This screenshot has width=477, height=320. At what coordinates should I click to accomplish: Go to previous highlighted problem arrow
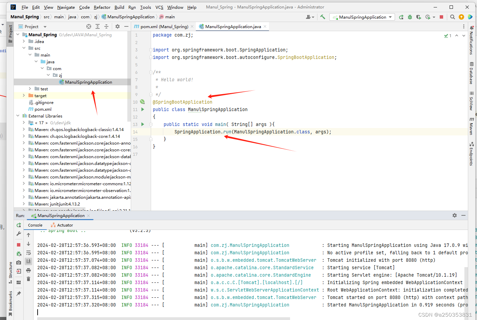(457, 36)
